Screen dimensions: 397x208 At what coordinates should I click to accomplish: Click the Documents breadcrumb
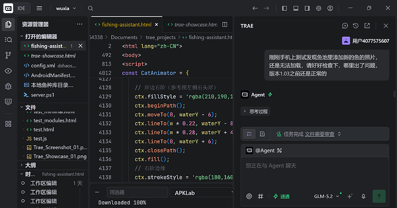[124, 37]
